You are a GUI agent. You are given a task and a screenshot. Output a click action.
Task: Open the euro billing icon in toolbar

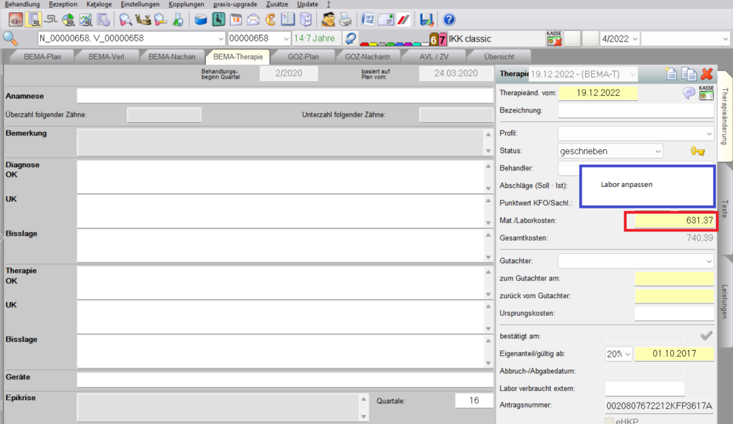click(270, 19)
